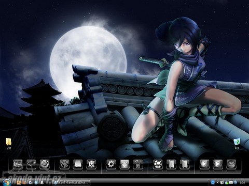Image resolution: width=249 pixels, height=186 pixels.
Task: Open the taskbar clock showing 1:03
Action: pyautogui.click(x=242, y=182)
